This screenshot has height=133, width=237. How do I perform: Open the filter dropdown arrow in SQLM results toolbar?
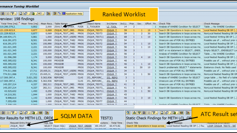16,113
